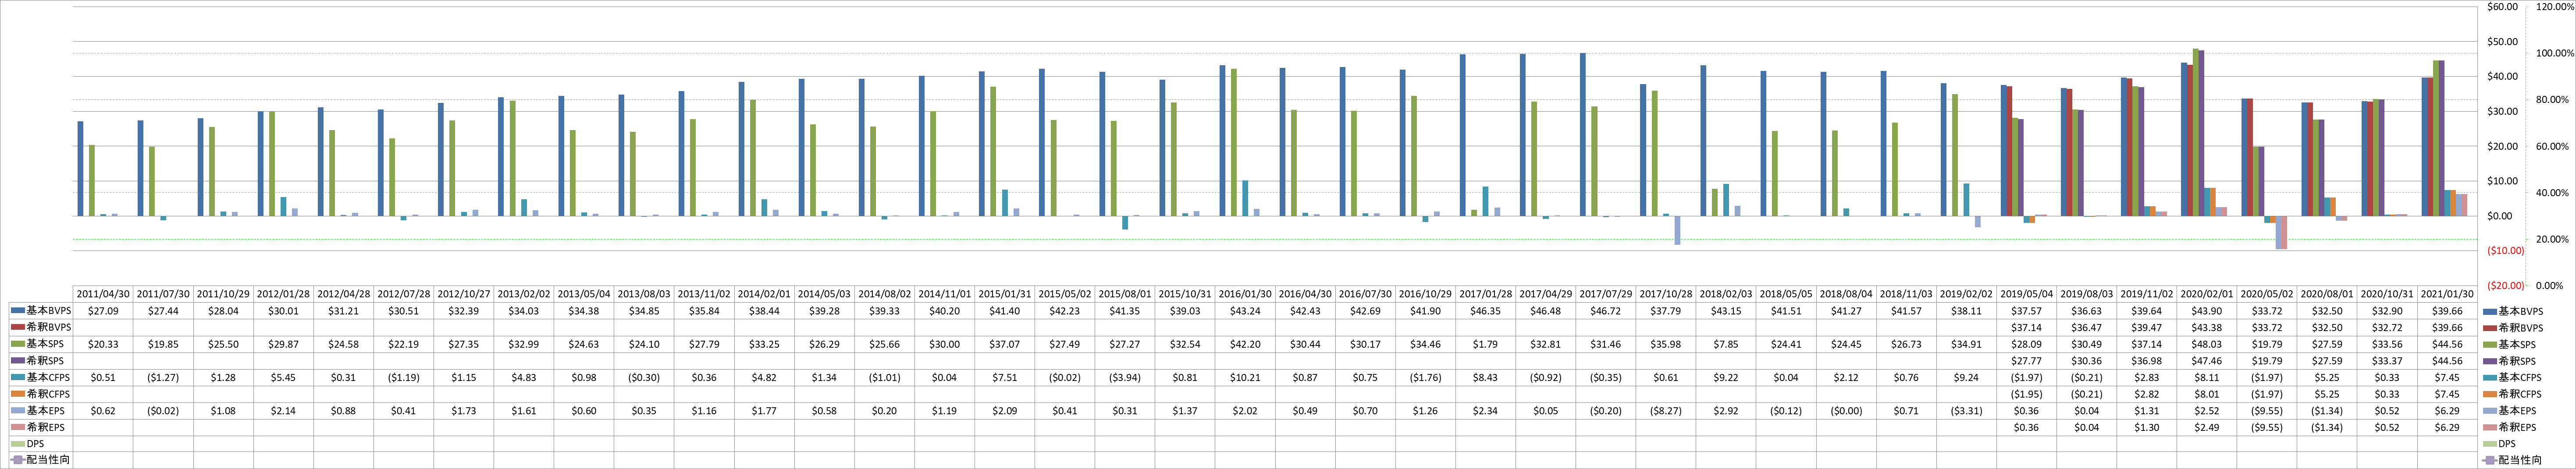This screenshot has width=2576, height=469.
Task: Click the 2016/01/30 date column header
Action: (1246, 294)
